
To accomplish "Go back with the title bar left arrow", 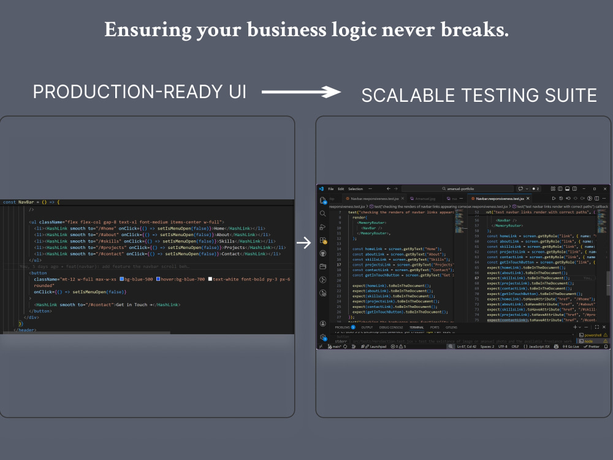I will coord(388,188).
